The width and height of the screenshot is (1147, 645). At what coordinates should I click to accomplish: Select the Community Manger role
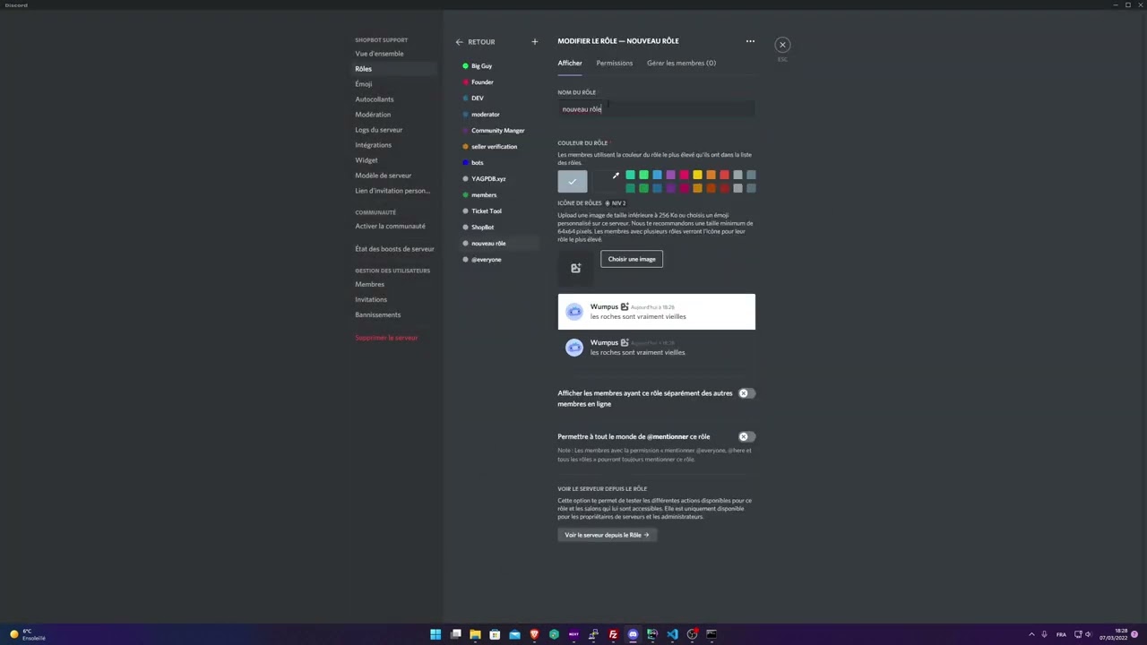(498, 131)
